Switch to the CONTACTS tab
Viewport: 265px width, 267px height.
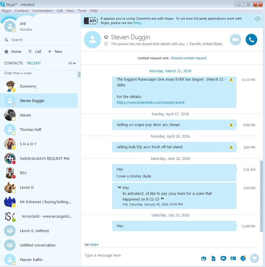pos(13,63)
